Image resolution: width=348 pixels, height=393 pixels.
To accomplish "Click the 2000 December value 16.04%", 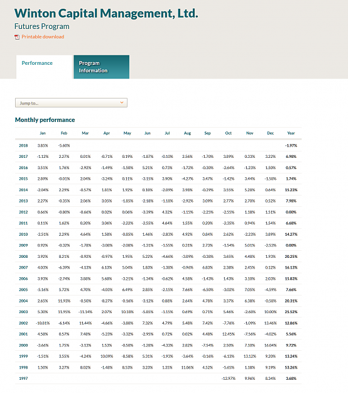I will 270,345.
